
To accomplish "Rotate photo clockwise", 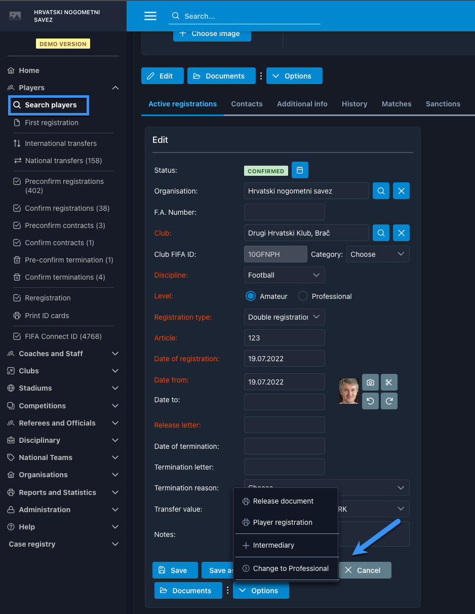I will click(x=389, y=401).
